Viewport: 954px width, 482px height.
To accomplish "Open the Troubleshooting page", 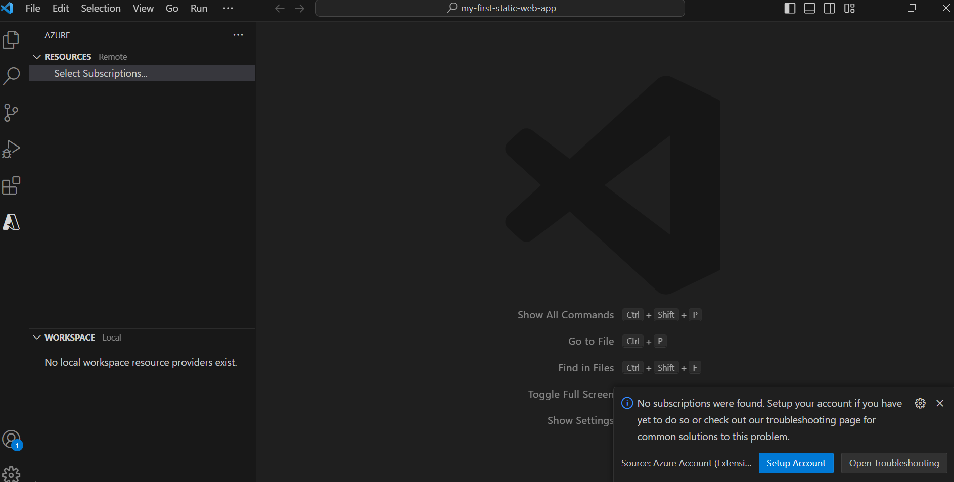I will click(893, 463).
